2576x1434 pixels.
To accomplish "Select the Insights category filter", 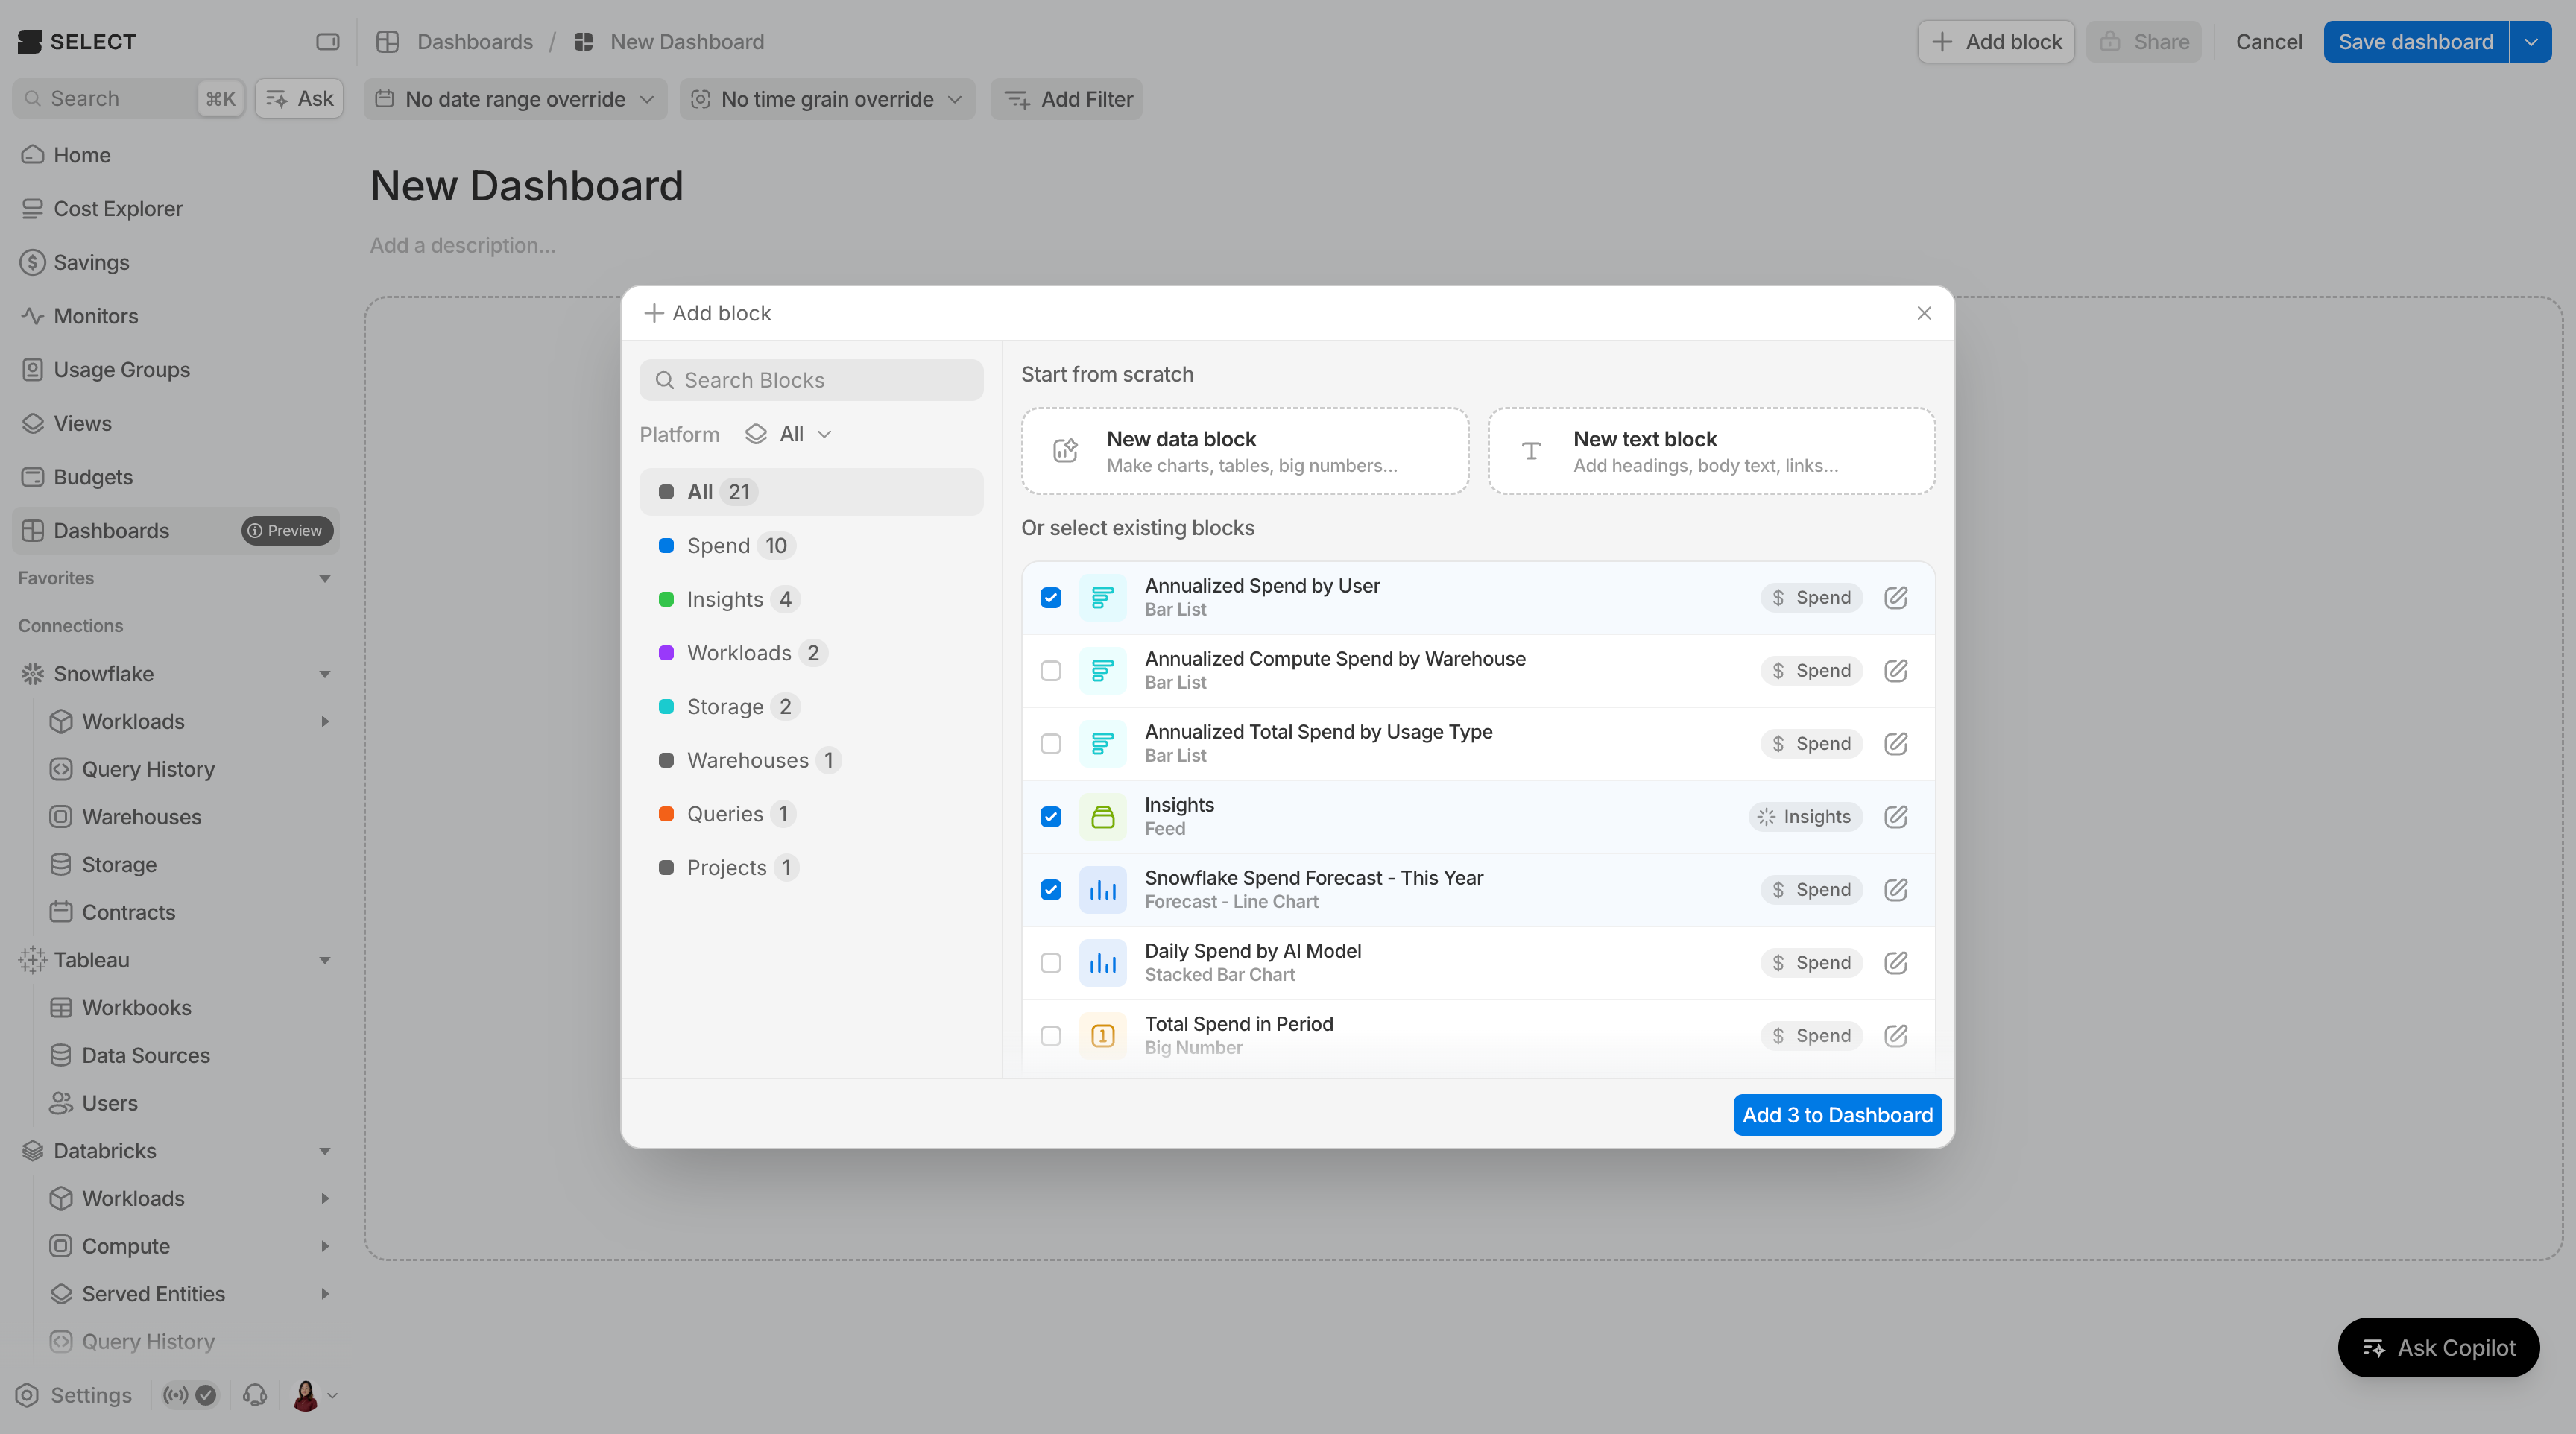I will coord(811,599).
